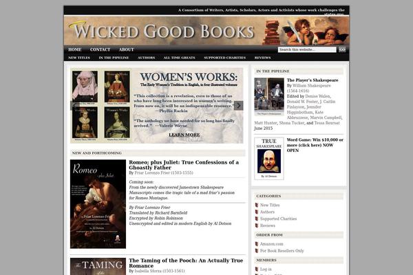Open the ABOUT page

[126, 49]
